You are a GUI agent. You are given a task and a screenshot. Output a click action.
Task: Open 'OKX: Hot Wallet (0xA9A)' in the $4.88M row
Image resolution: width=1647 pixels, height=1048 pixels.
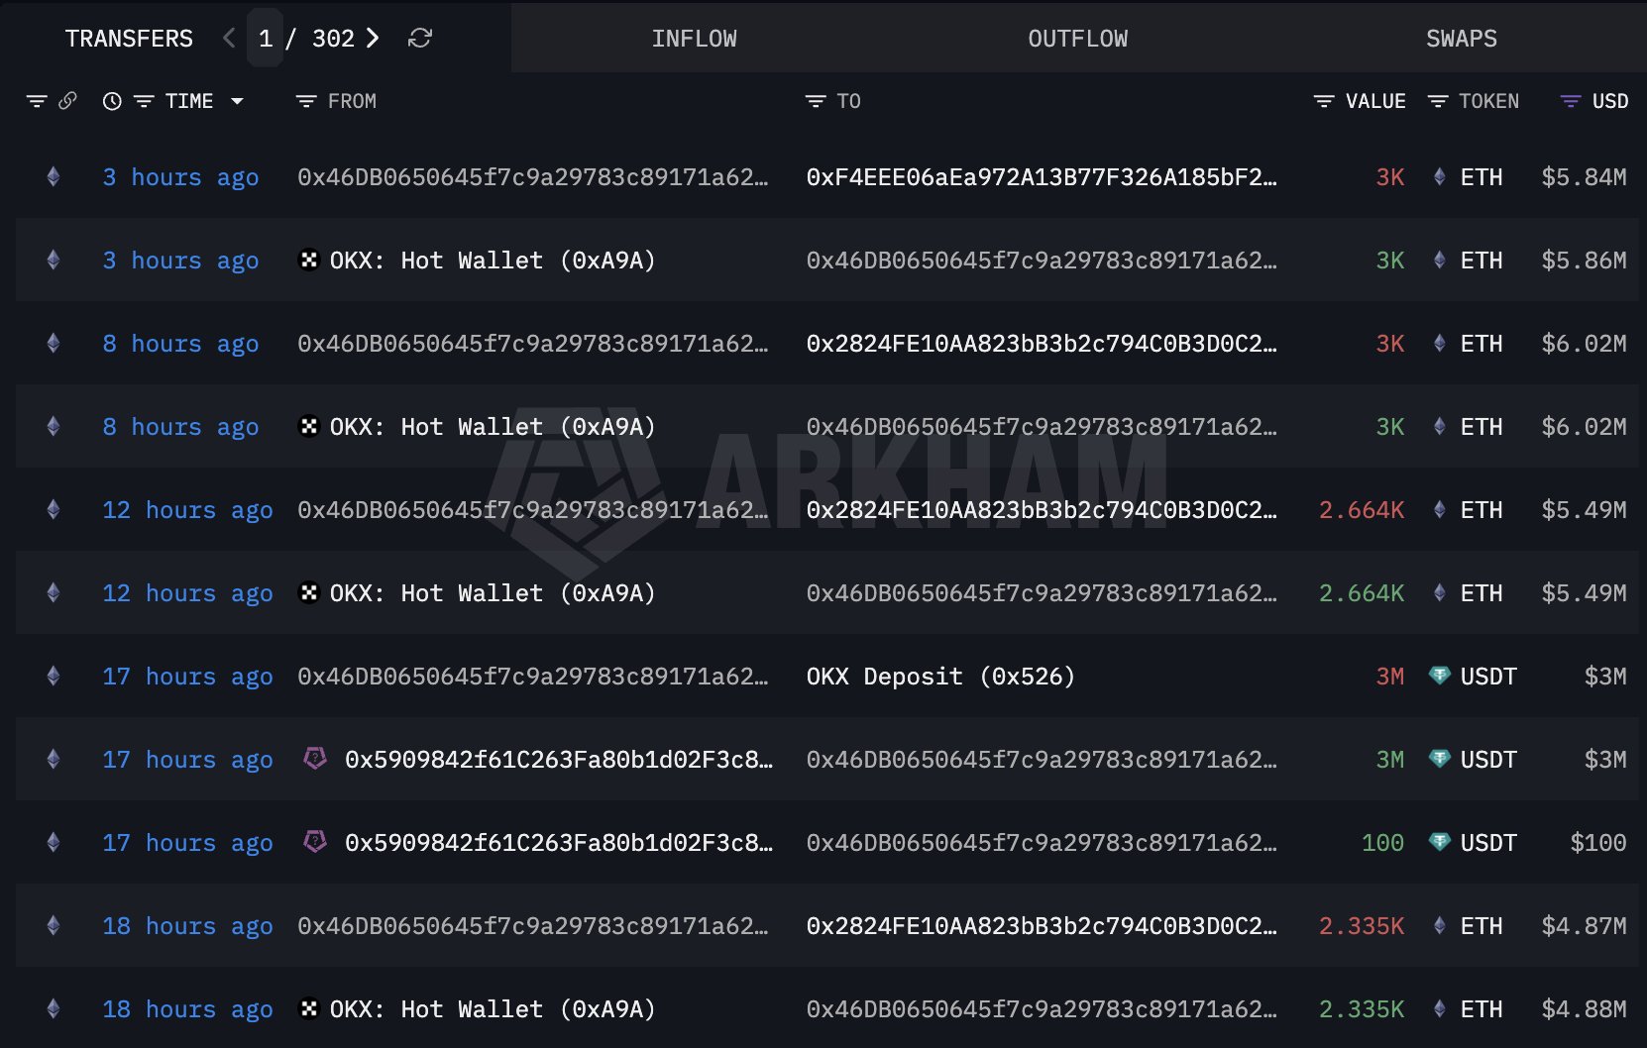493,1009
